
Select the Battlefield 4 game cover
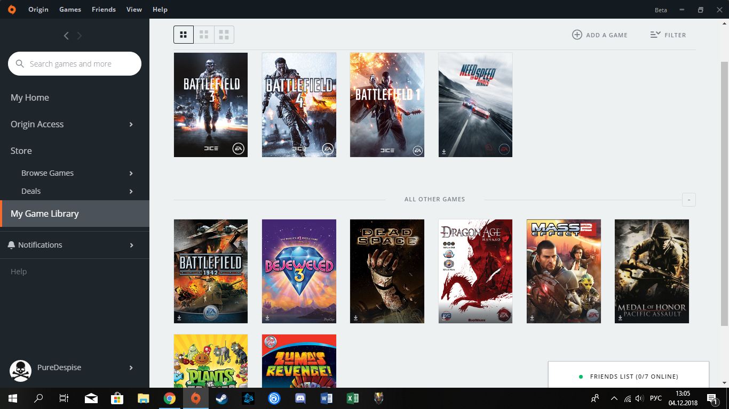[x=299, y=105]
